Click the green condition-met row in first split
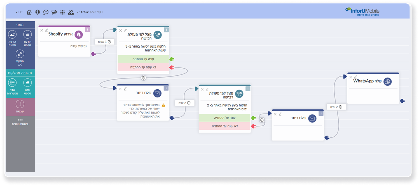 (143, 59)
